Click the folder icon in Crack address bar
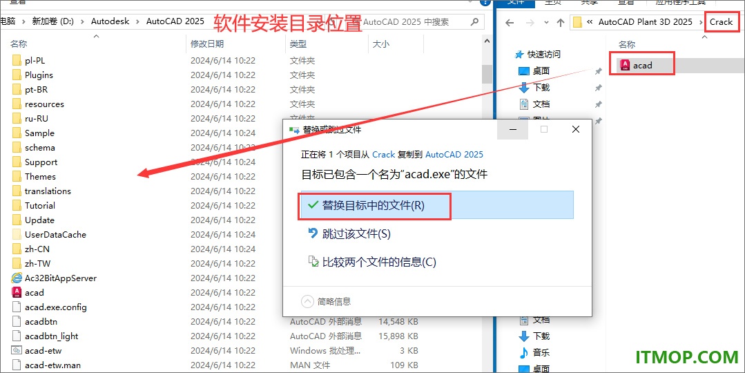 (x=577, y=22)
